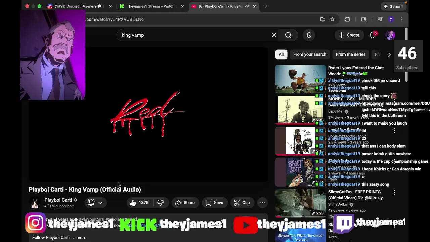Screen dimensions: 430x242
Task: Open the YouTube Create button
Action: (x=349, y=35)
